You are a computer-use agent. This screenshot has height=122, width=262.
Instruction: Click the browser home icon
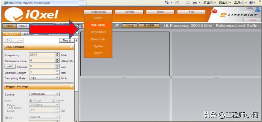click(167, 3)
